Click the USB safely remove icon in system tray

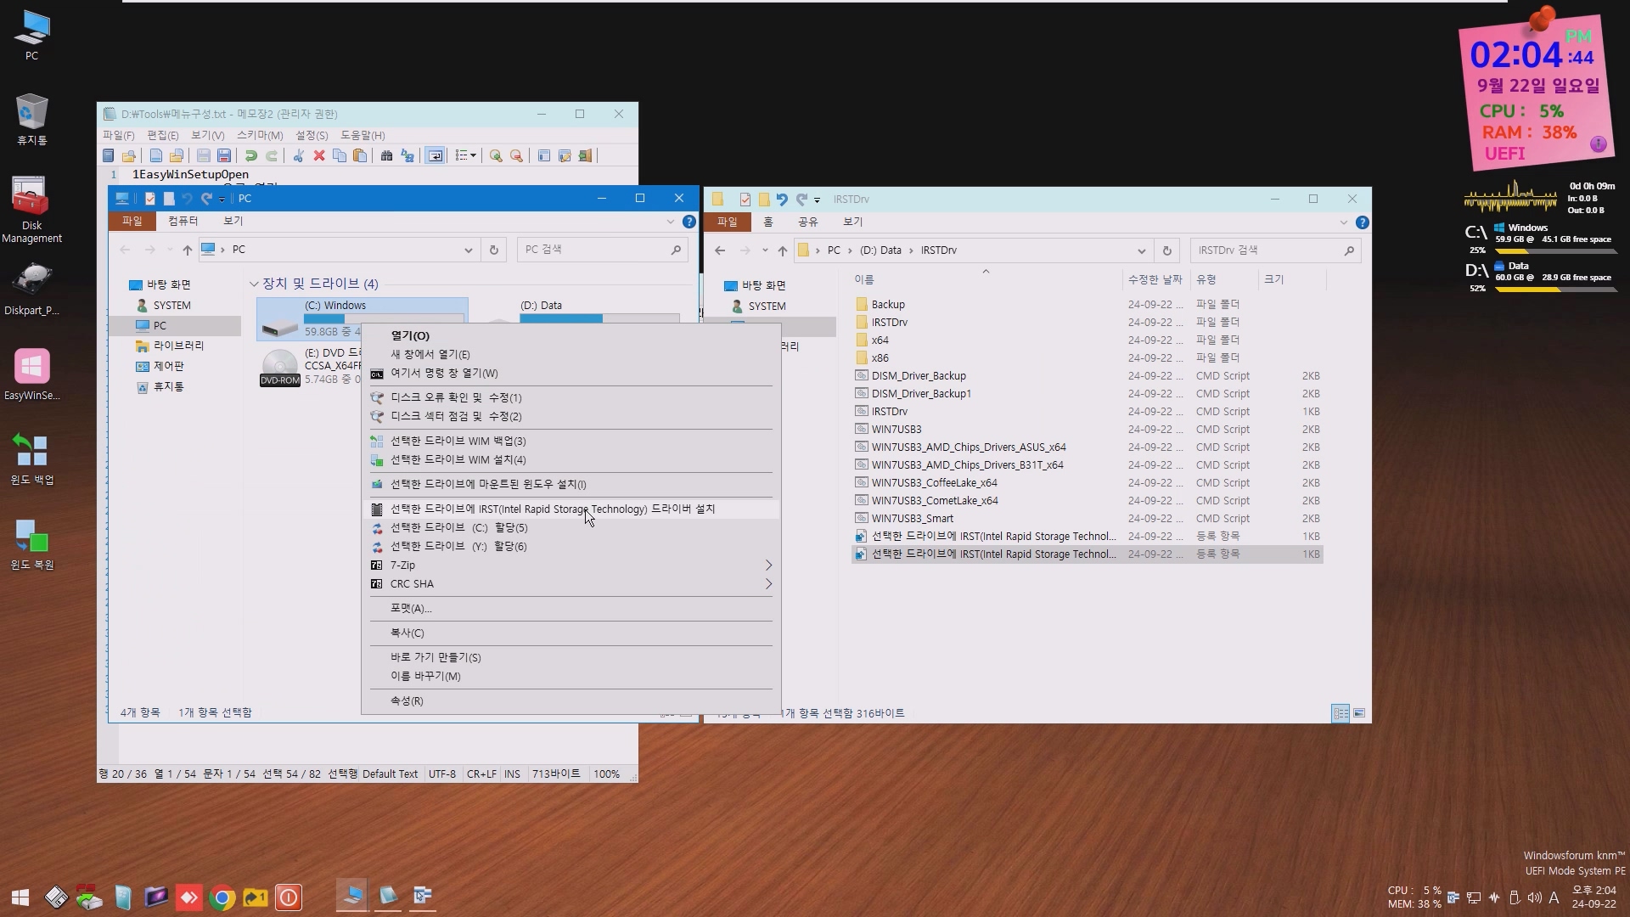pos(1514,897)
